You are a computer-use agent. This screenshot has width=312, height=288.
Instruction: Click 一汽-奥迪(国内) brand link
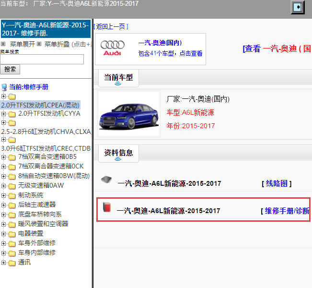click(x=160, y=43)
